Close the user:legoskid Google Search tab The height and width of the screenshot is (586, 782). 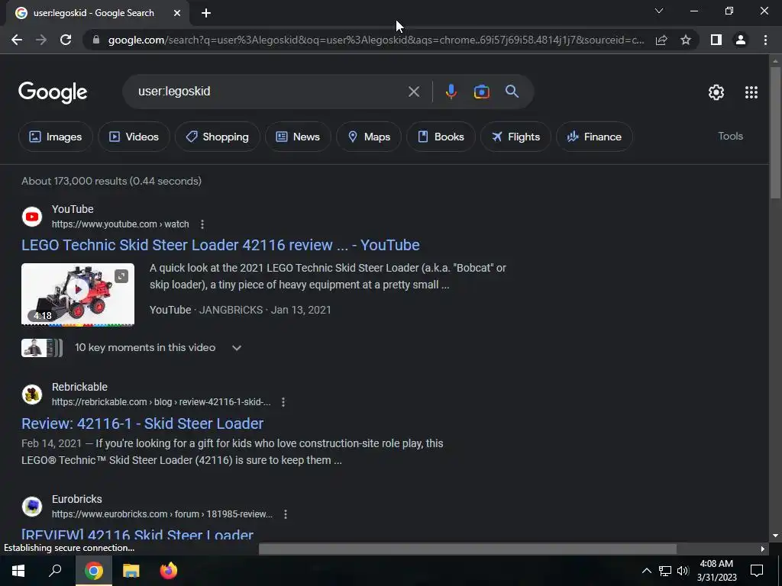[x=177, y=13]
